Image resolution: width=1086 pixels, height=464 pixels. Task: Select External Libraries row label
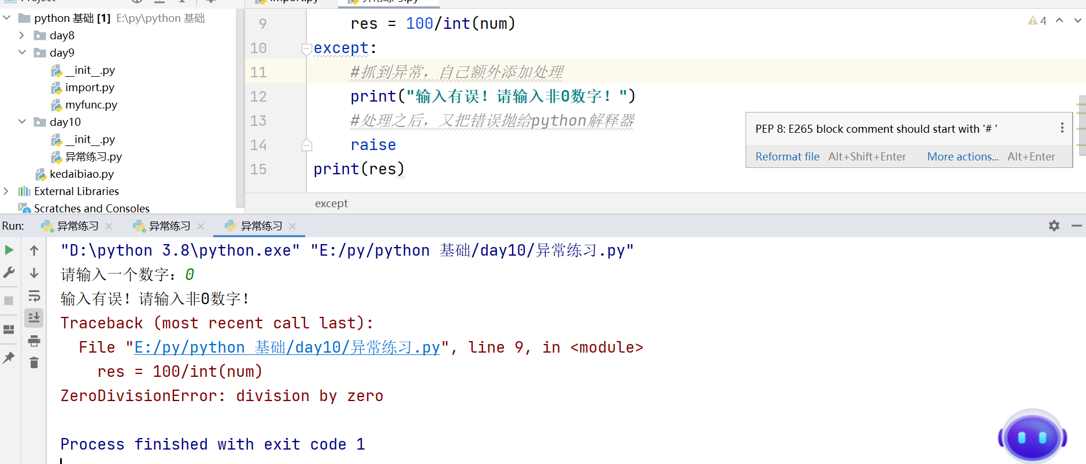(76, 191)
